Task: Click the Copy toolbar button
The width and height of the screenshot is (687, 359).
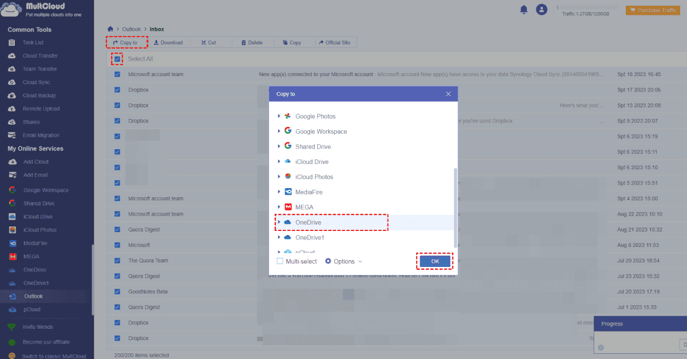Action: (x=292, y=42)
